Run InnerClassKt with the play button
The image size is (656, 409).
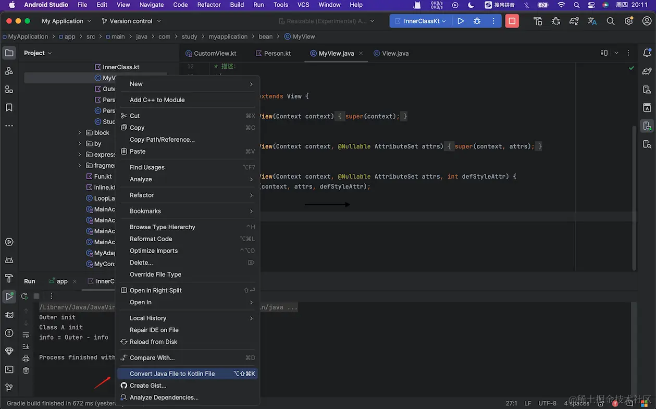tap(461, 21)
